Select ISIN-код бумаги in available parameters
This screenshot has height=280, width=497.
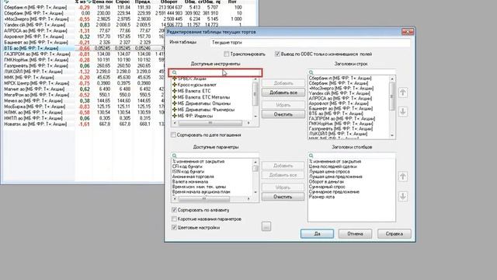(188, 171)
